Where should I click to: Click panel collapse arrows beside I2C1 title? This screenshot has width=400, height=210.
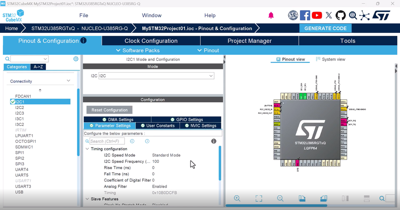pos(224,60)
